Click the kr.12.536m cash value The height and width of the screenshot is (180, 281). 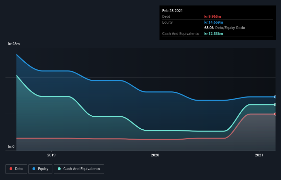214,34
